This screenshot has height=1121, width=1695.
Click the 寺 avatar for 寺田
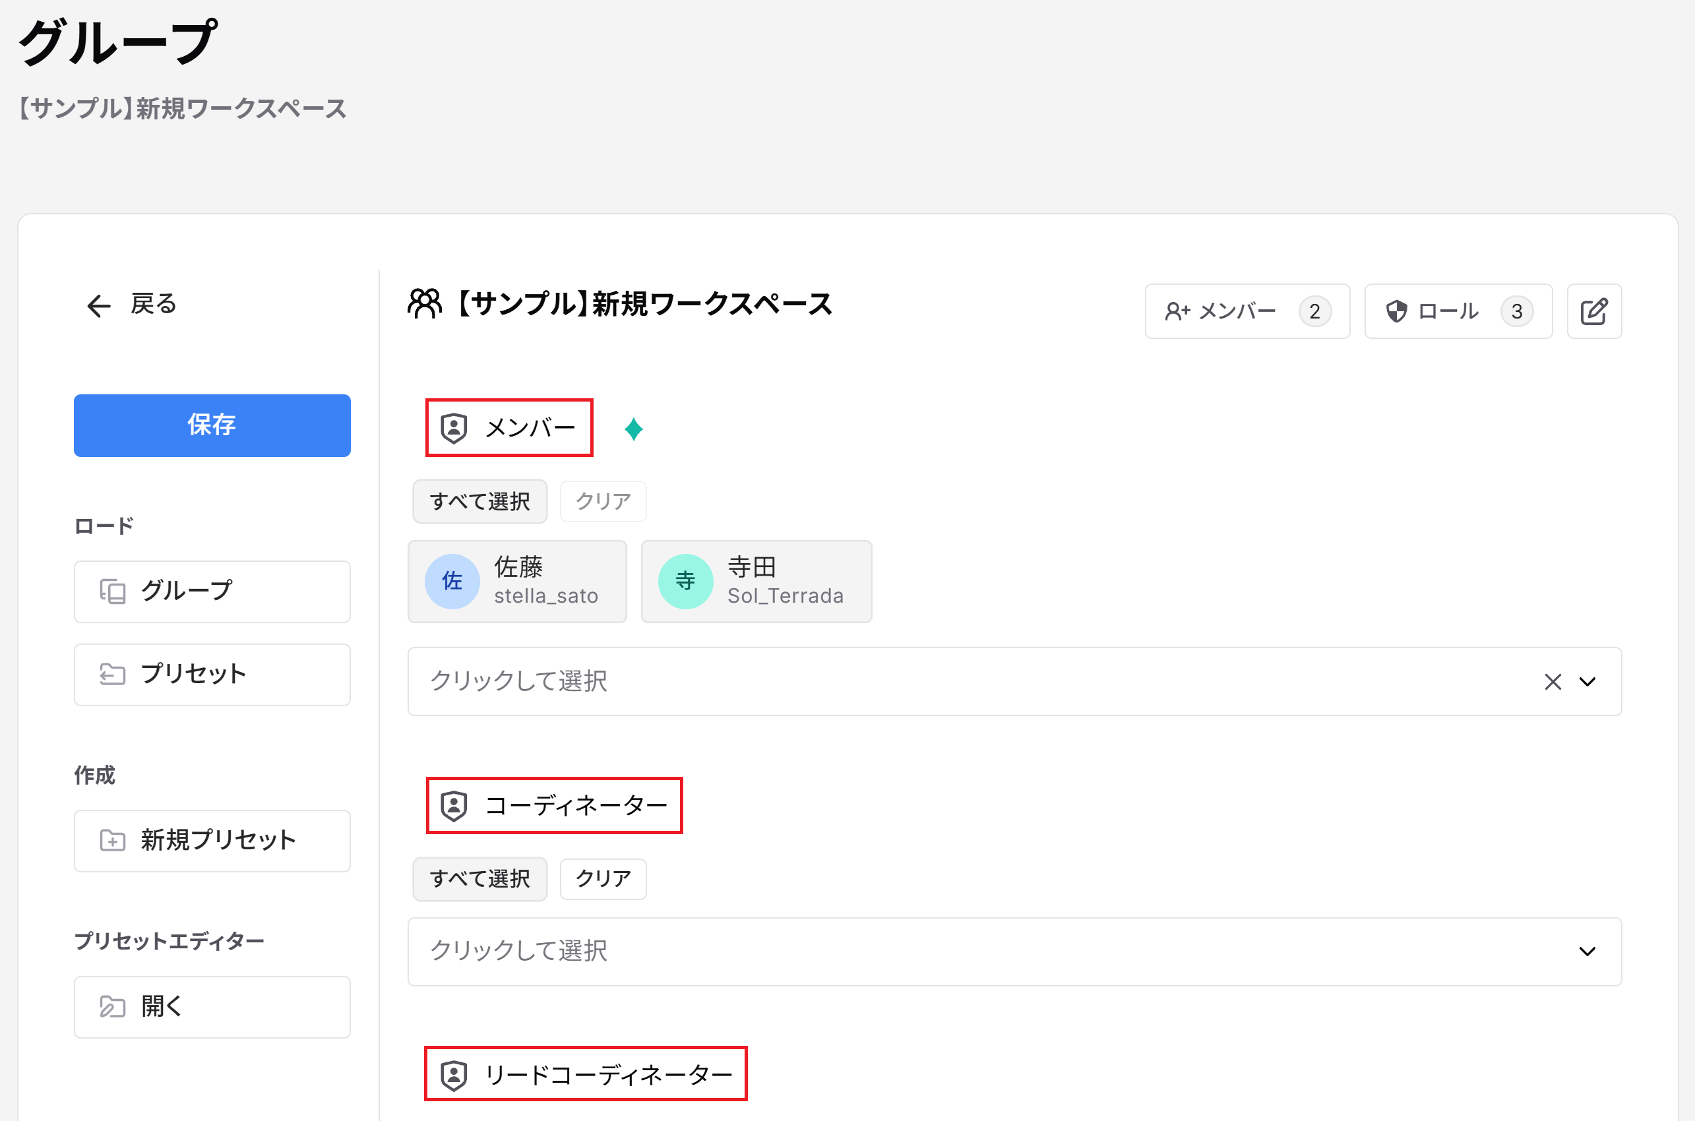685,581
